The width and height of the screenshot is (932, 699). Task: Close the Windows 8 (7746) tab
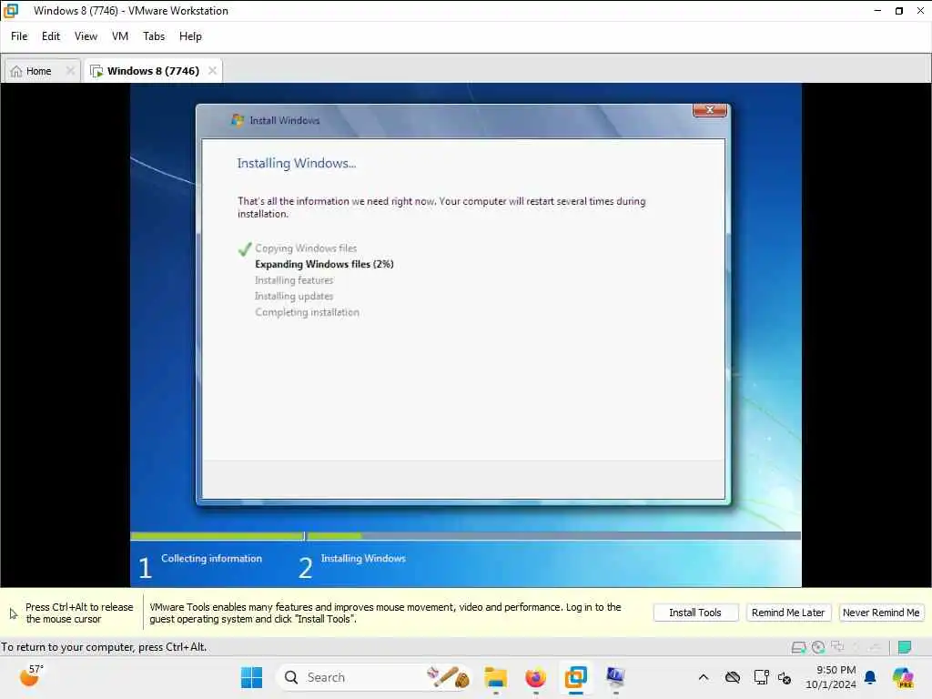212,71
